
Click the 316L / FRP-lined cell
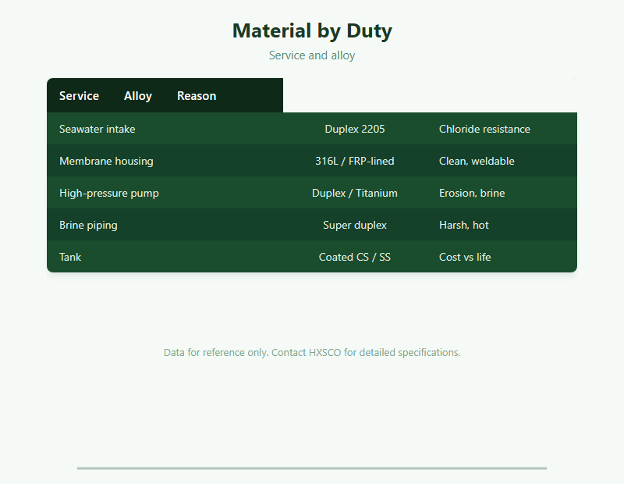[355, 161]
